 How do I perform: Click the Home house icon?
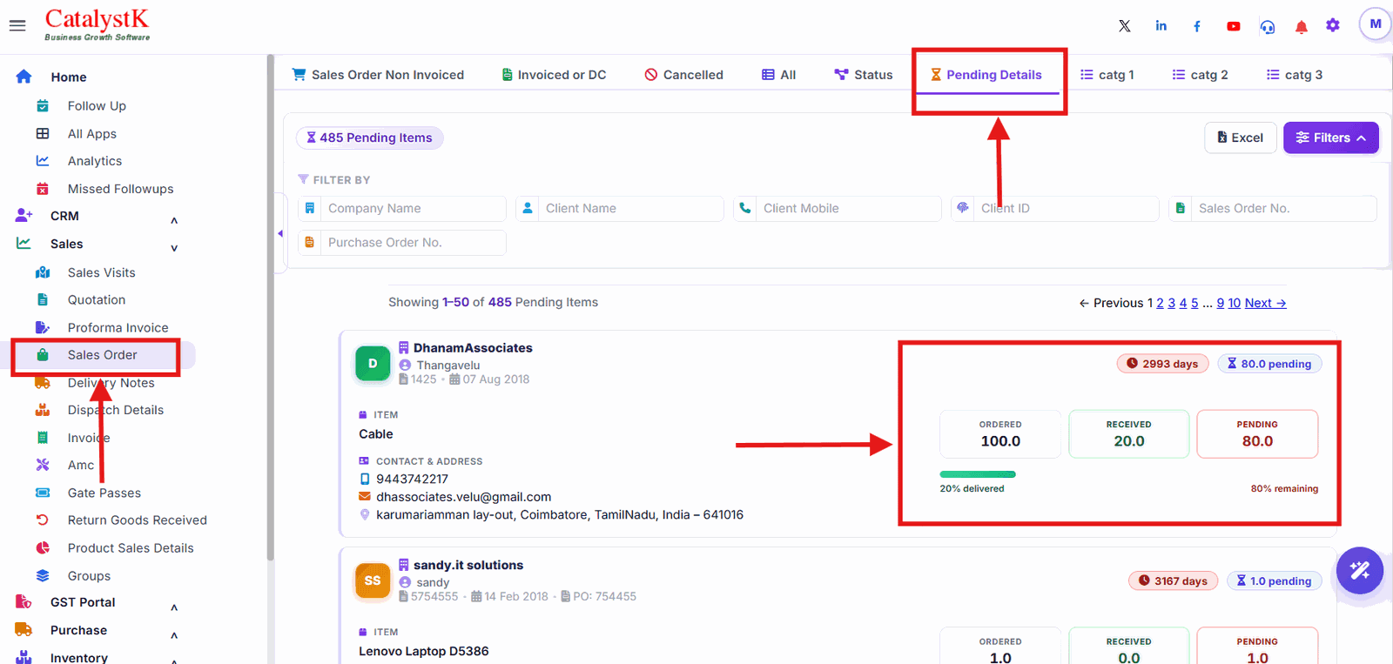(x=24, y=77)
